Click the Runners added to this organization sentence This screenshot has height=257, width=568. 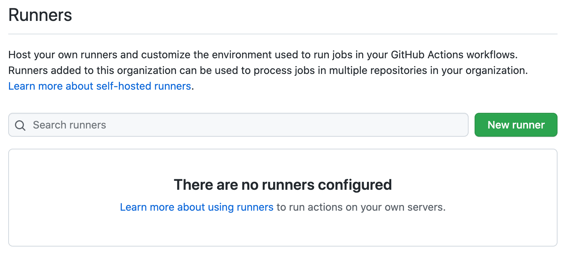[x=268, y=71]
